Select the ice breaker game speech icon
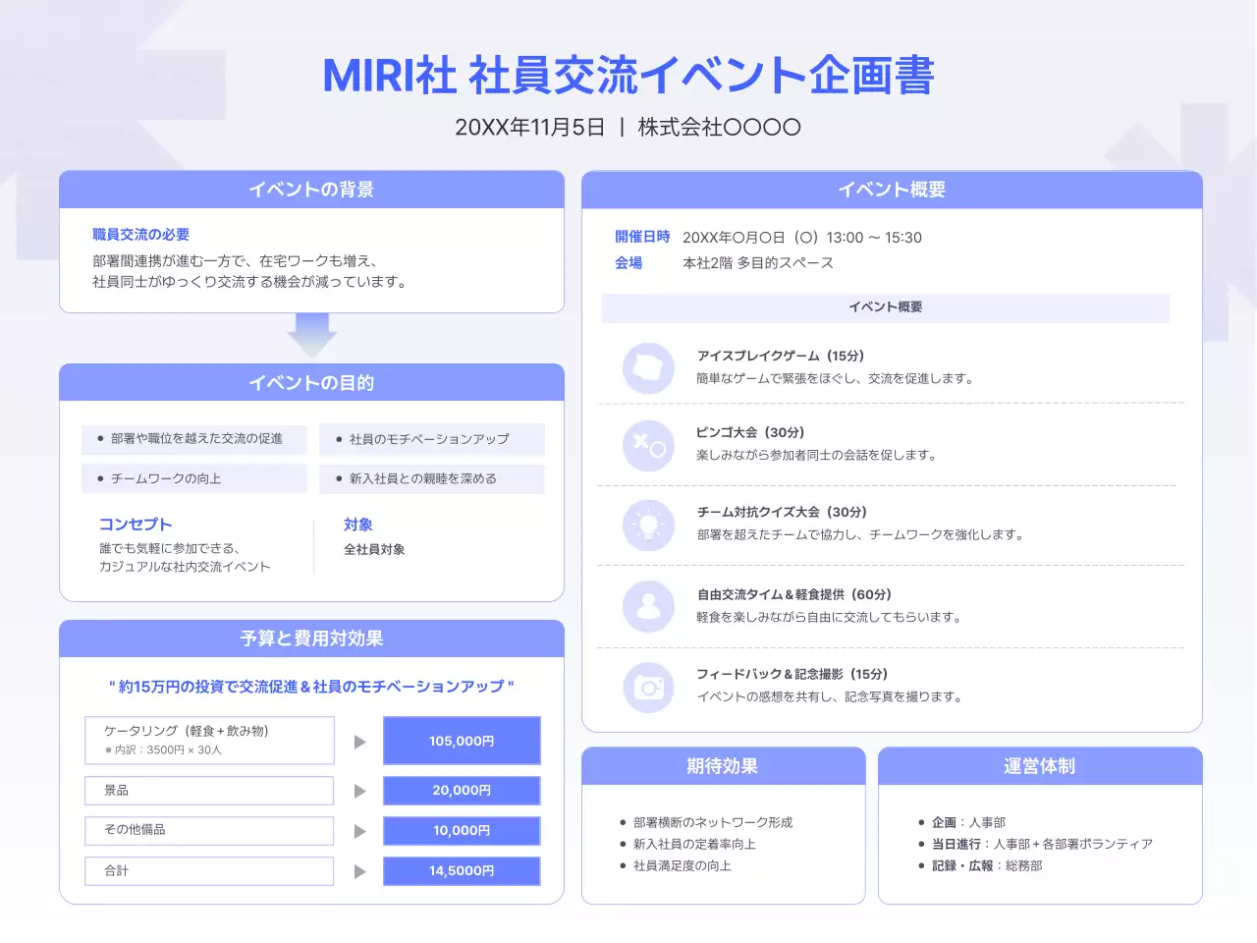This screenshot has width=1257, height=943. (x=648, y=367)
